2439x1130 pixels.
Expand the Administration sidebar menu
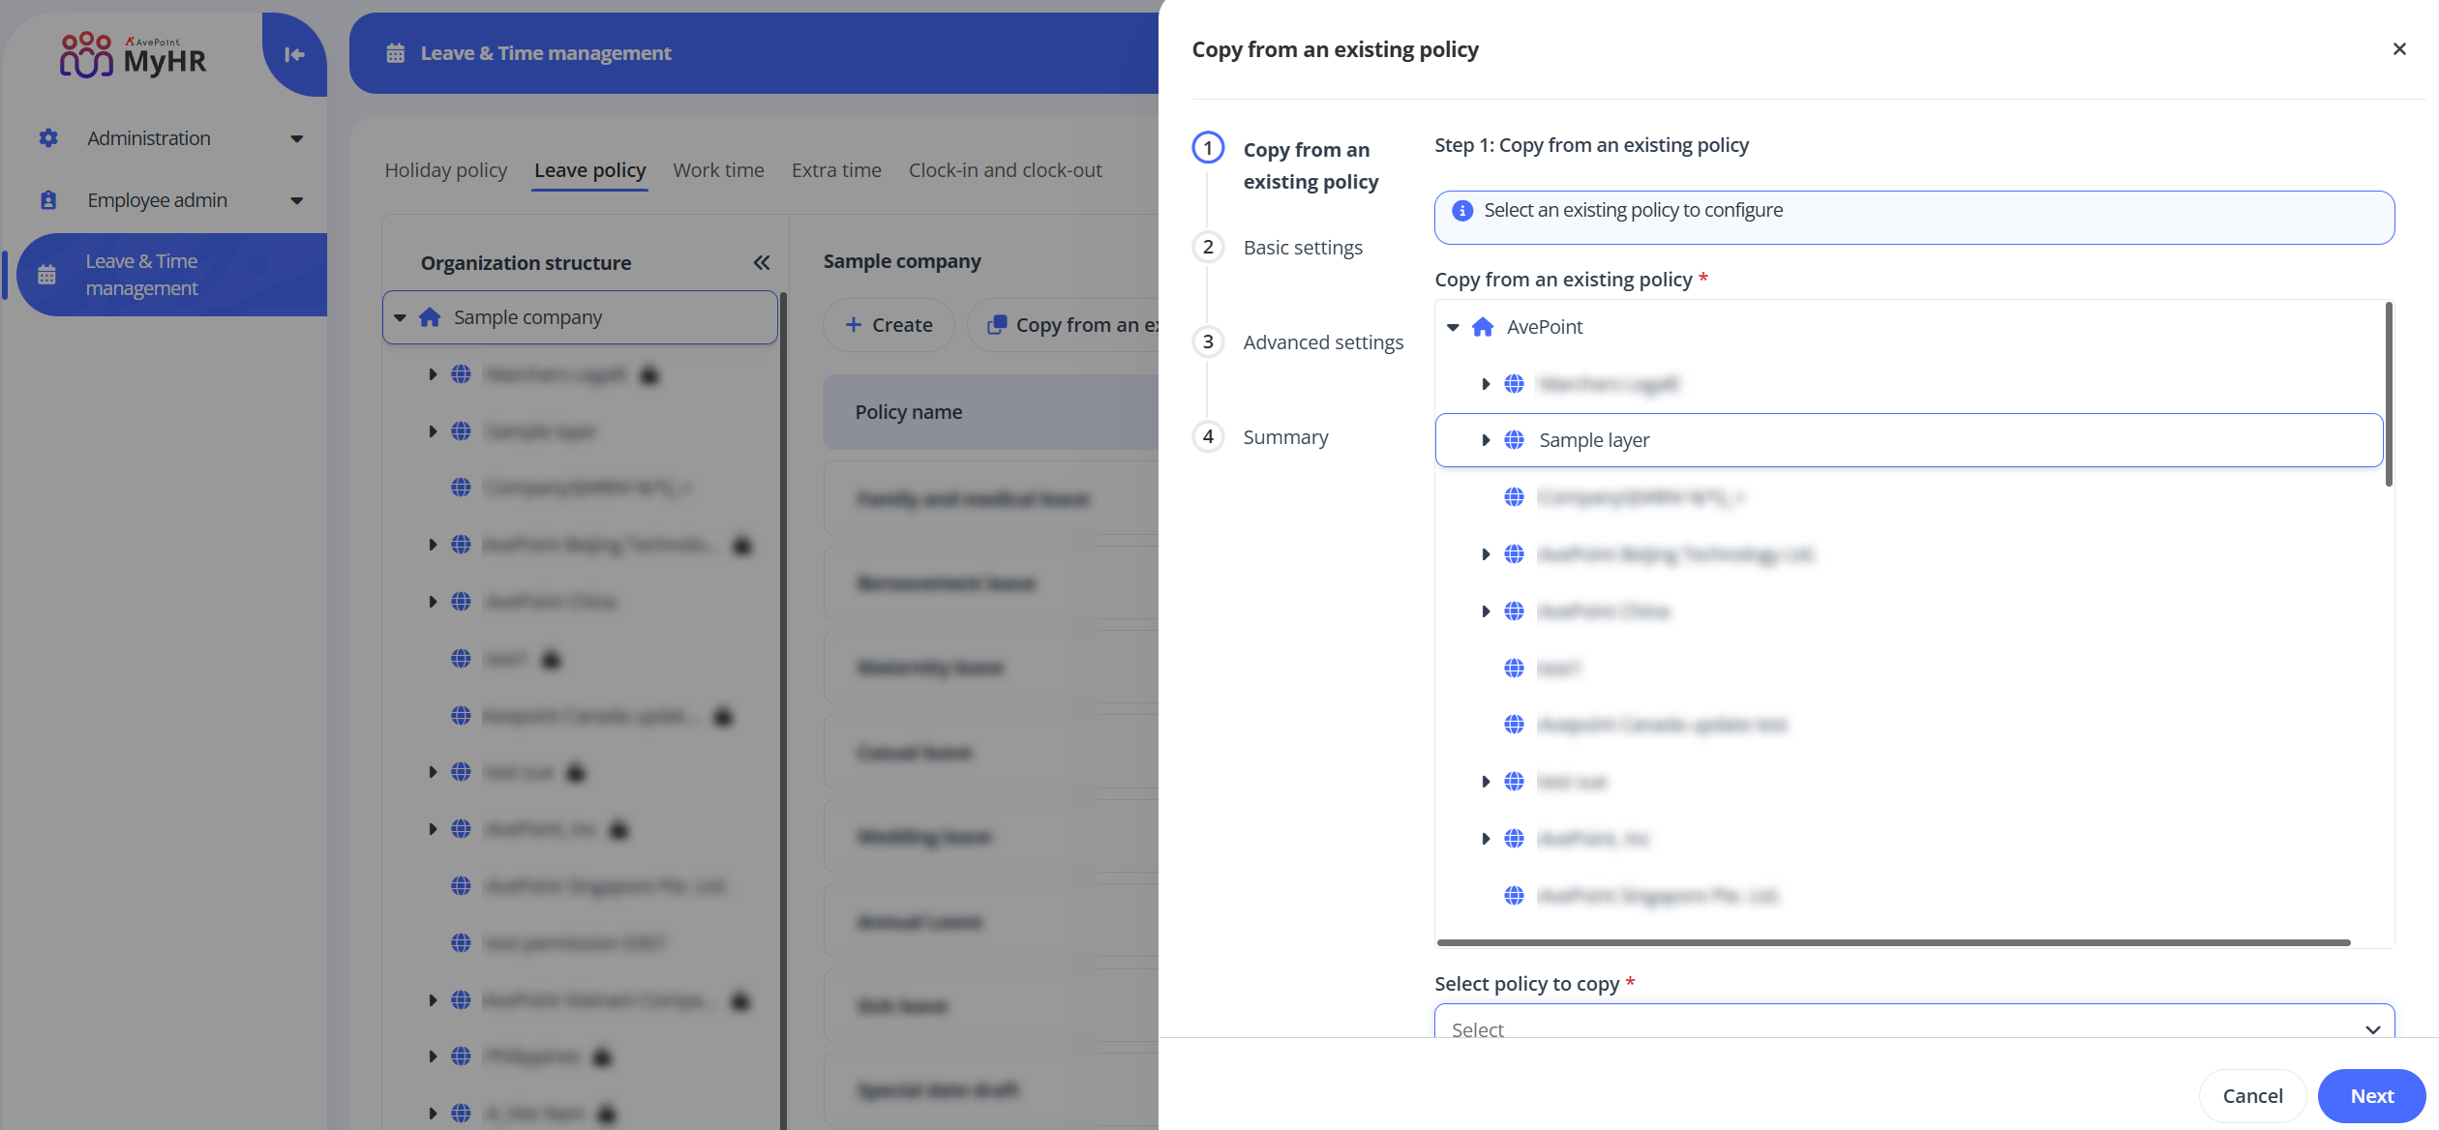pos(297,138)
